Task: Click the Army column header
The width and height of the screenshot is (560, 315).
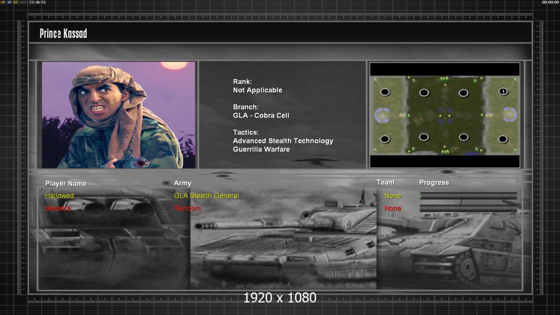Action: click(x=183, y=183)
